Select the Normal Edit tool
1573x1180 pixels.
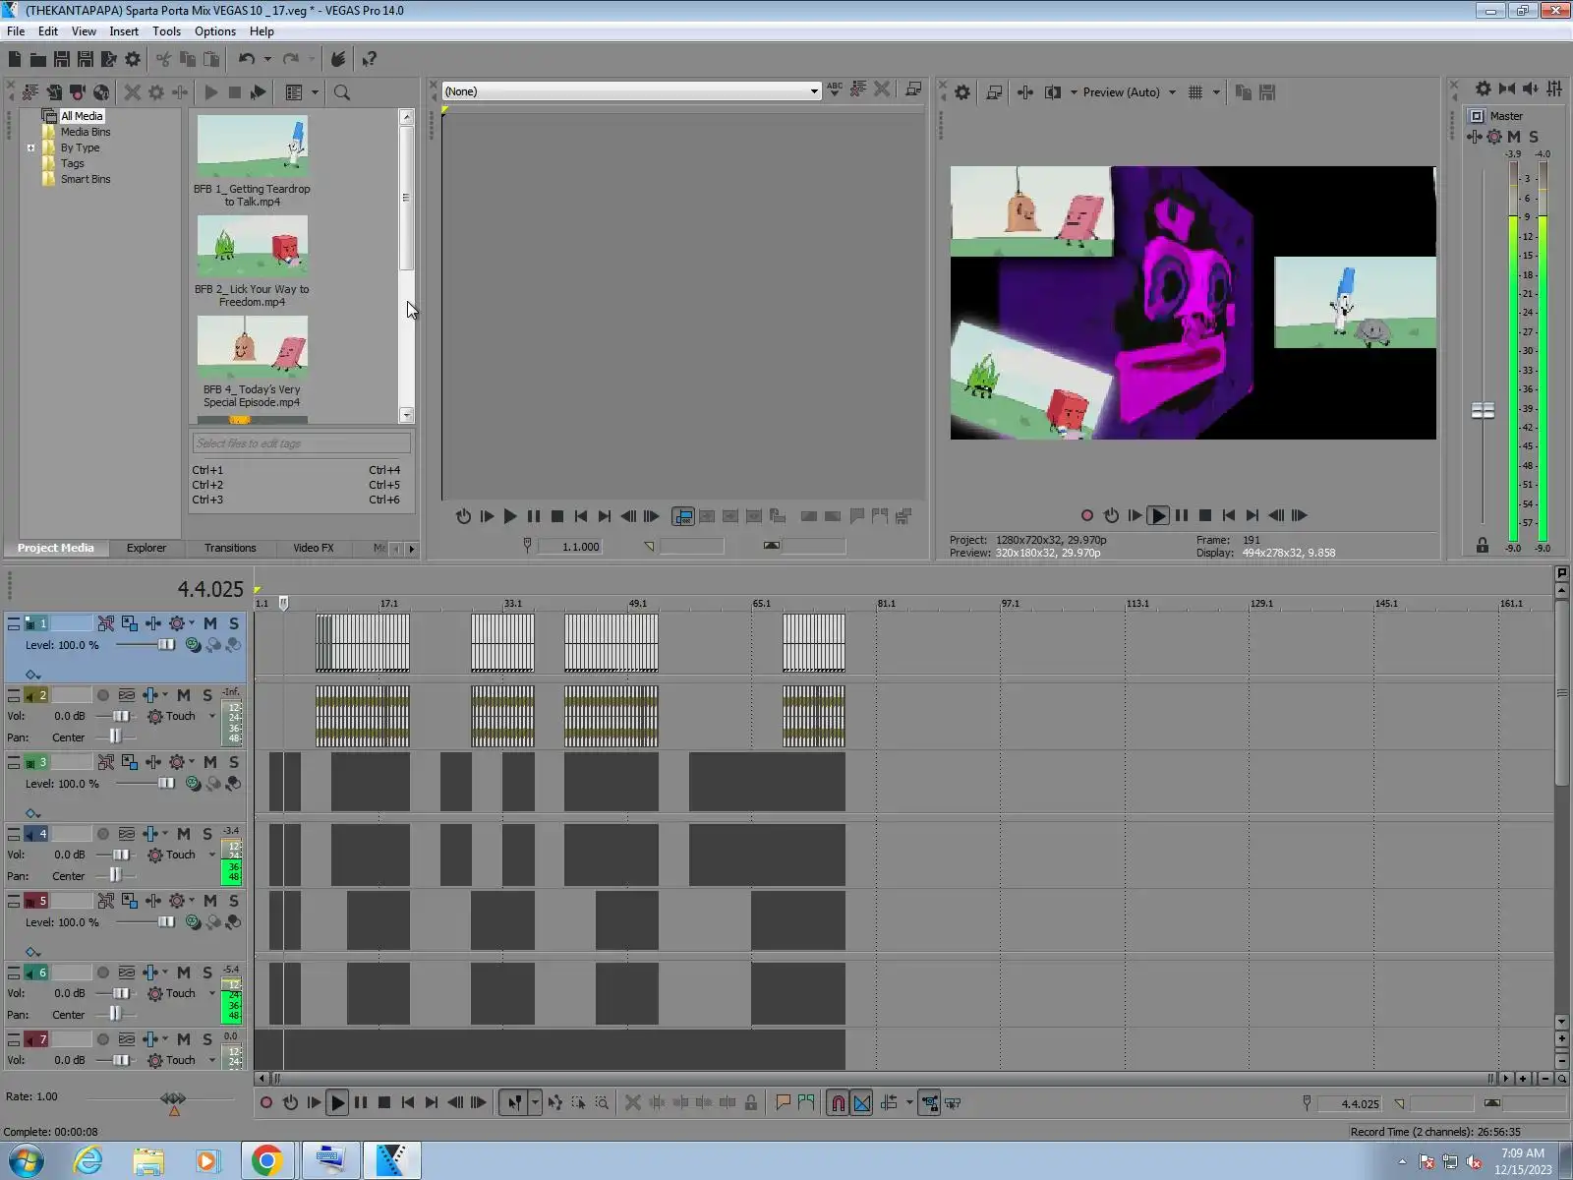click(x=514, y=1103)
